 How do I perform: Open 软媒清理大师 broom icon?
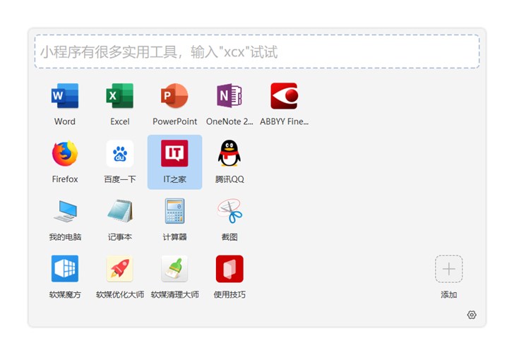pos(174,269)
